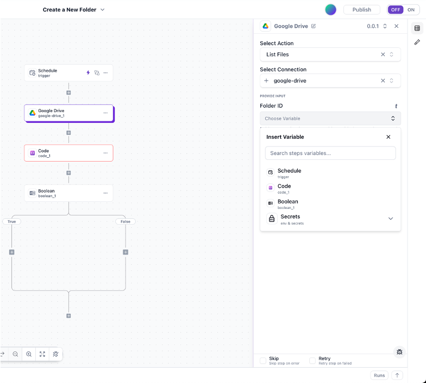The image size is (426, 383).
Task: Select Schedule trigger in the variable list
Action: 289,172
